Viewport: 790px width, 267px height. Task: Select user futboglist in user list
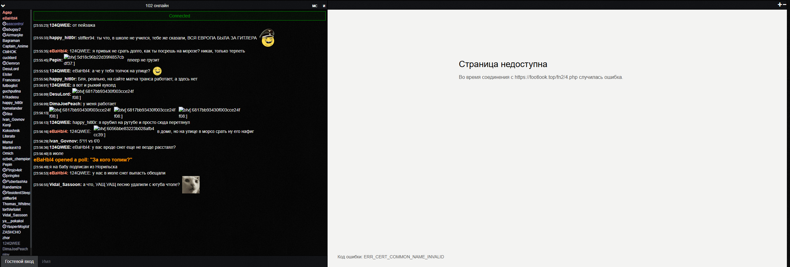(x=10, y=86)
